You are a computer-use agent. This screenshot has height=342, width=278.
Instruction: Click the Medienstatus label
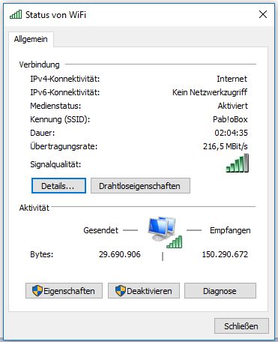[55, 106]
